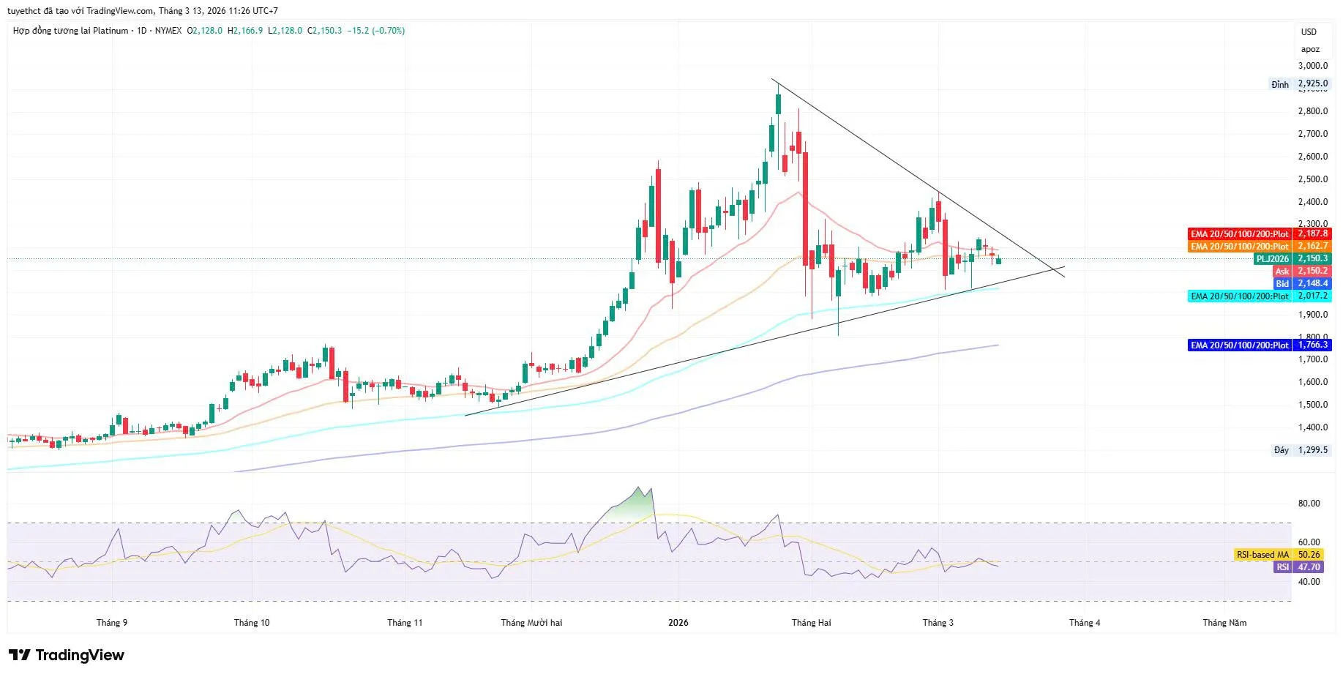1343x677 pixels.
Task: Click the blue Bid price tag
Action: 1302,284
